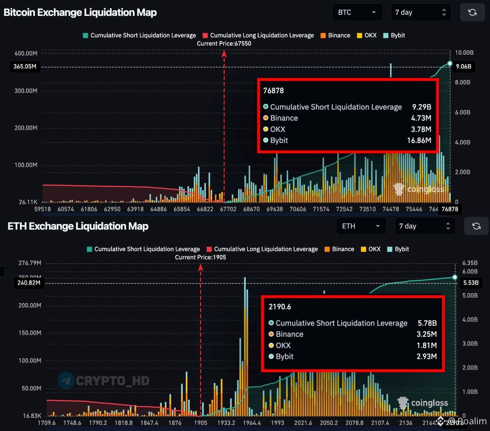Click the ETH Exchange Liquidation Map title

pyautogui.click(x=78, y=226)
